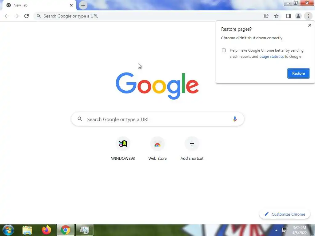Click the share this page icon
This screenshot has height=236, width=315.
pyautogui.click(x=266, y=16)
